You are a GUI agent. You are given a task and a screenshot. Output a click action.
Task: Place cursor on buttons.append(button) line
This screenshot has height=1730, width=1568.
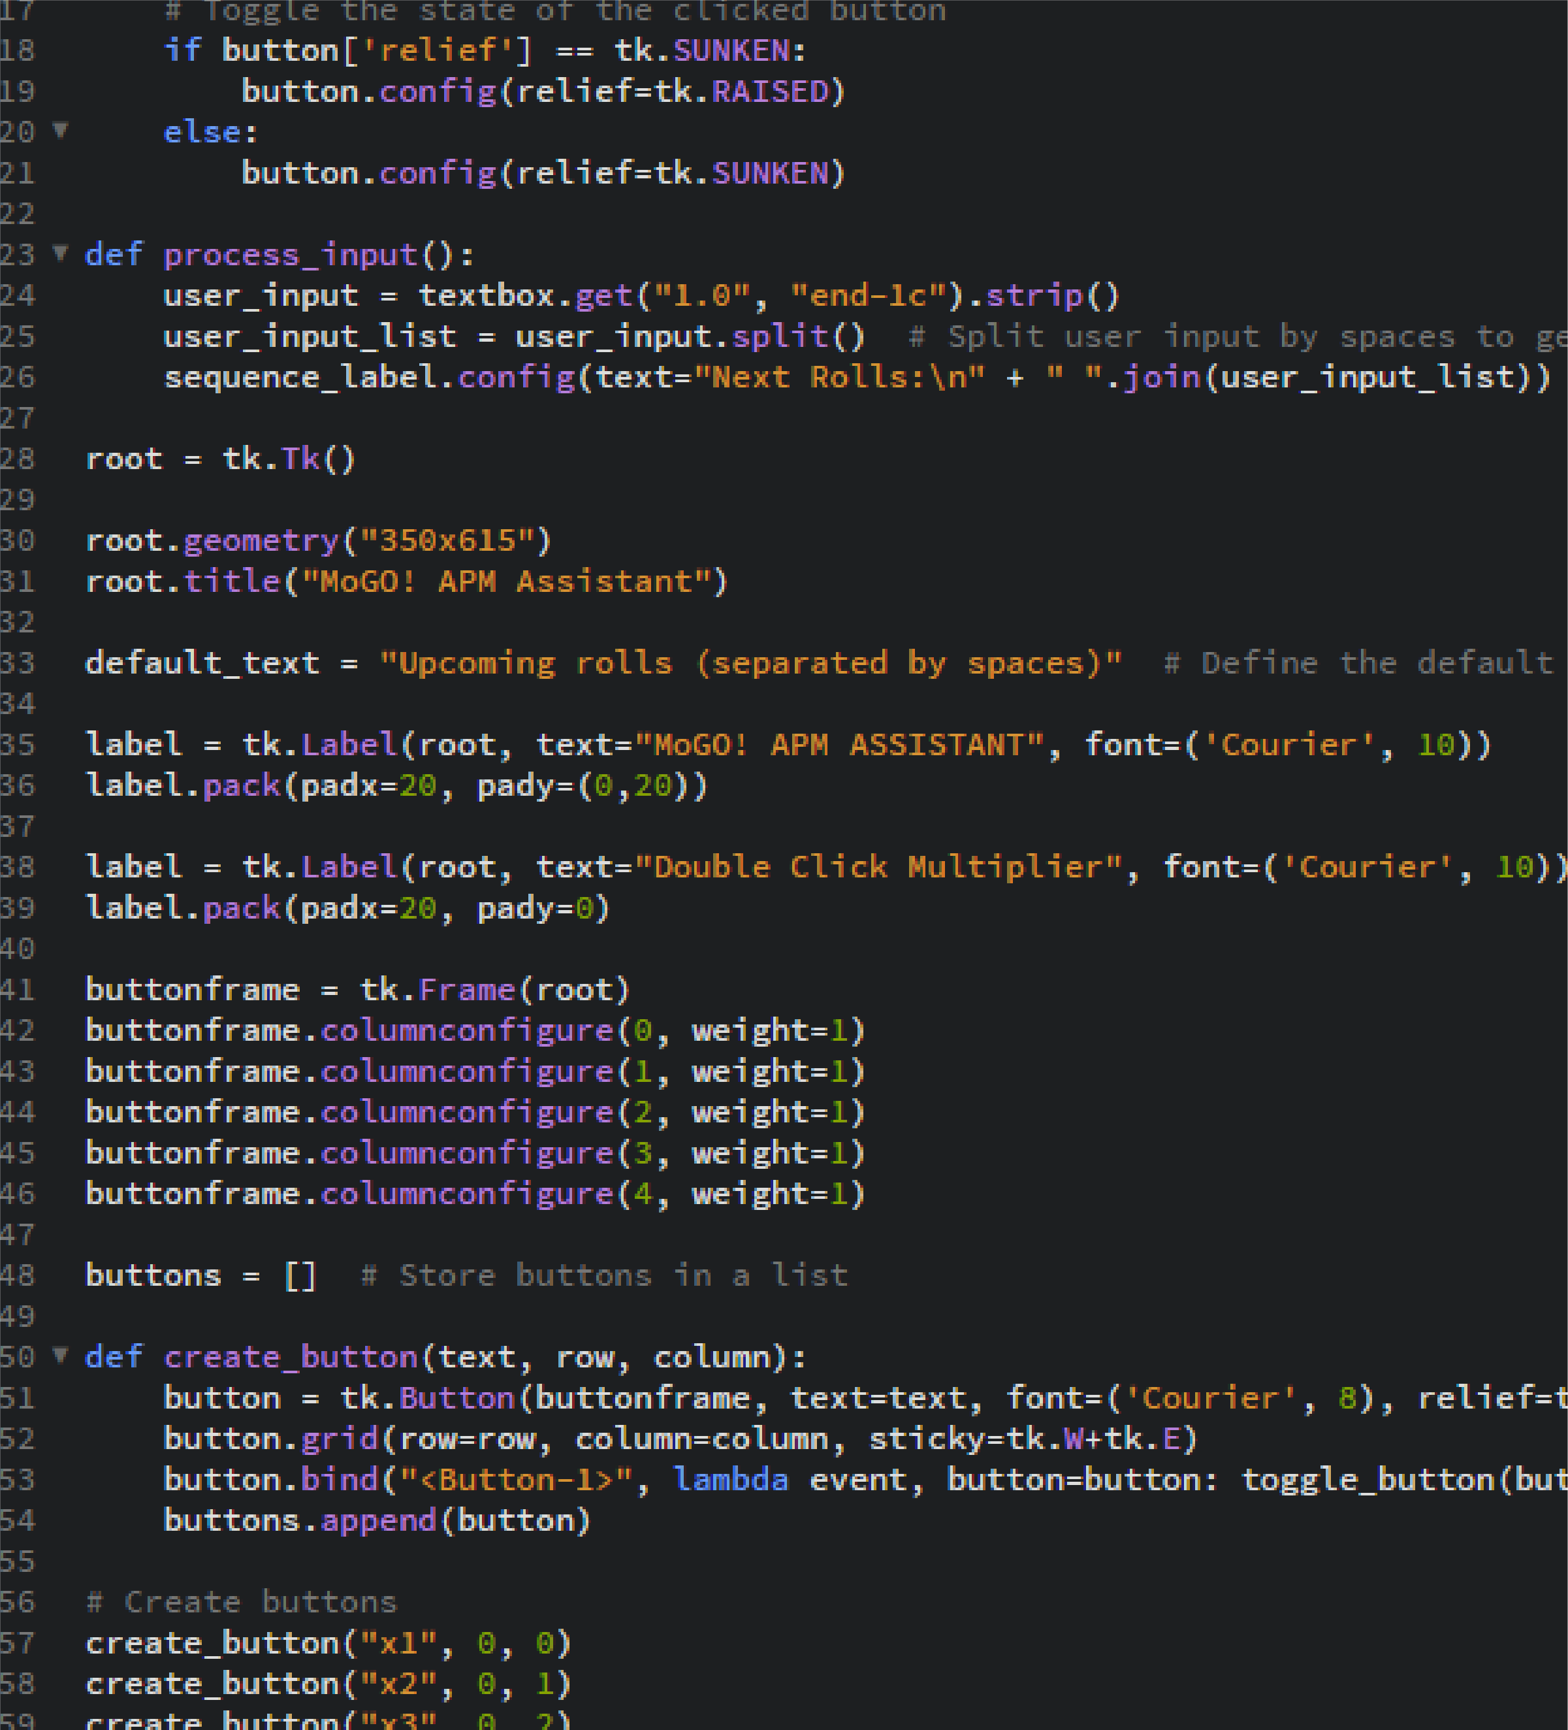(x=377, y=1521)
